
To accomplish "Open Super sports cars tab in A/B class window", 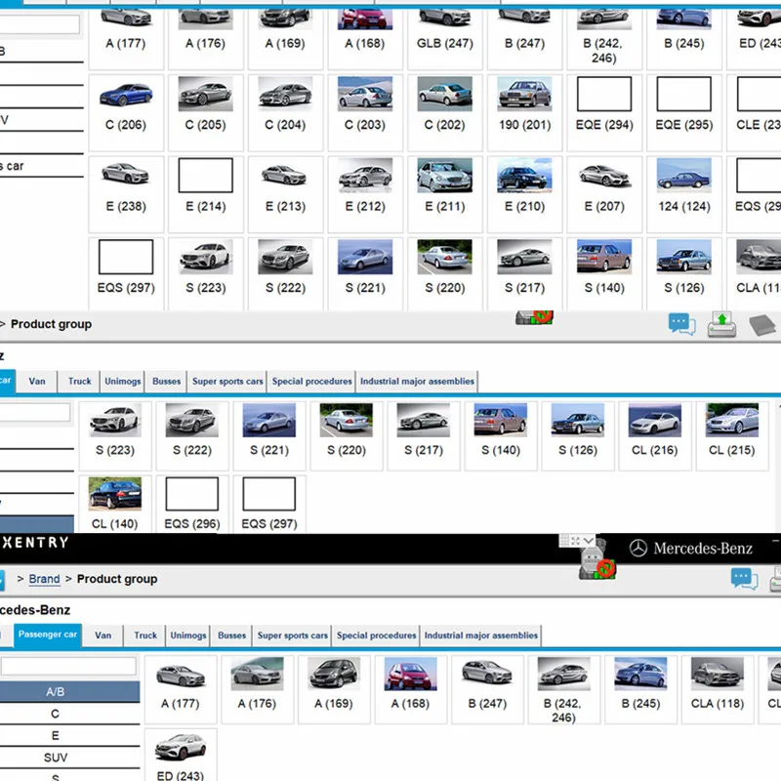I will coord(292,636).
